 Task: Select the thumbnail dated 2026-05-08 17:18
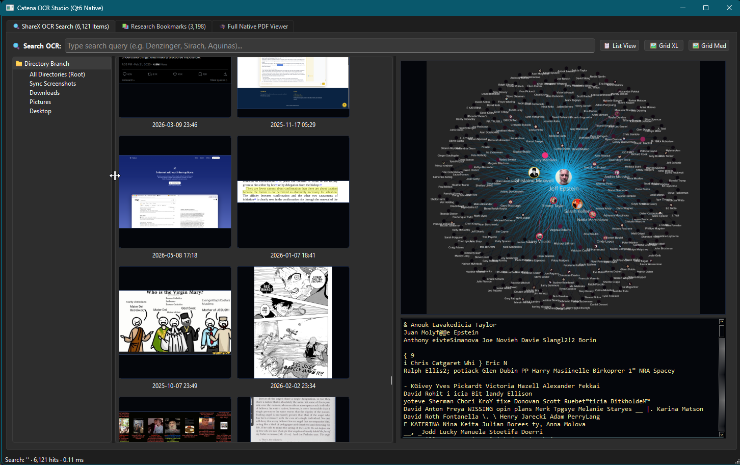175,192
